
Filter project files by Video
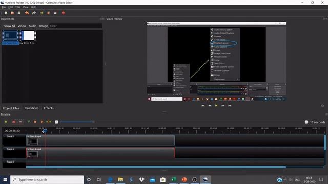(x=22, y=26)
